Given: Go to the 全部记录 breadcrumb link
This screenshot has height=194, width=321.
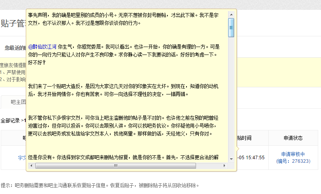Looking at the screenshot, I should (10, 121).
